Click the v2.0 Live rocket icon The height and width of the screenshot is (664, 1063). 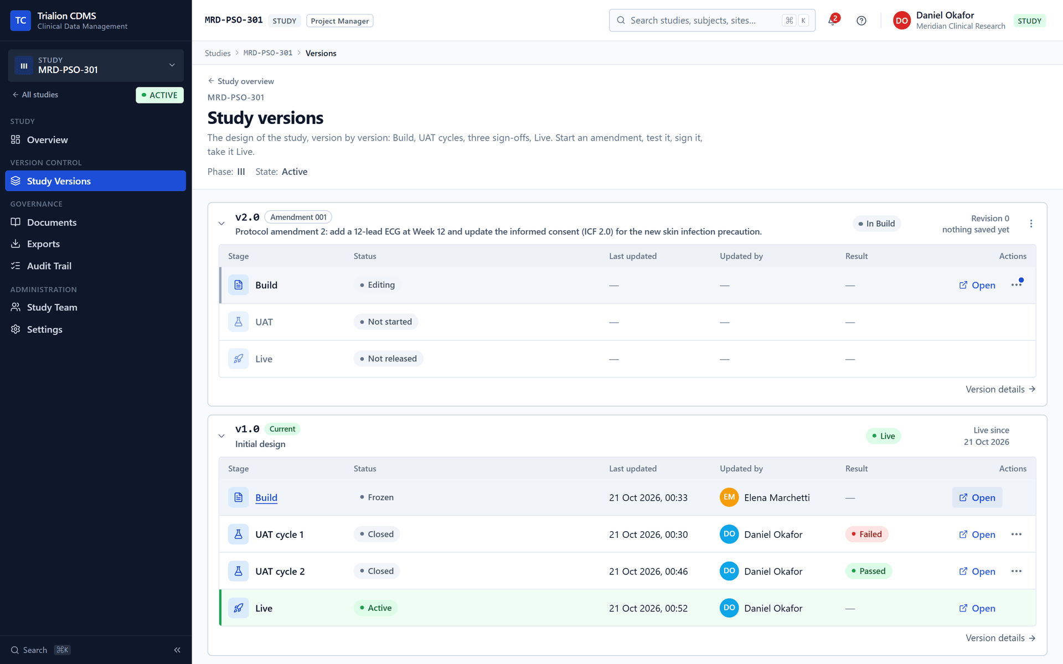(238, 359)
